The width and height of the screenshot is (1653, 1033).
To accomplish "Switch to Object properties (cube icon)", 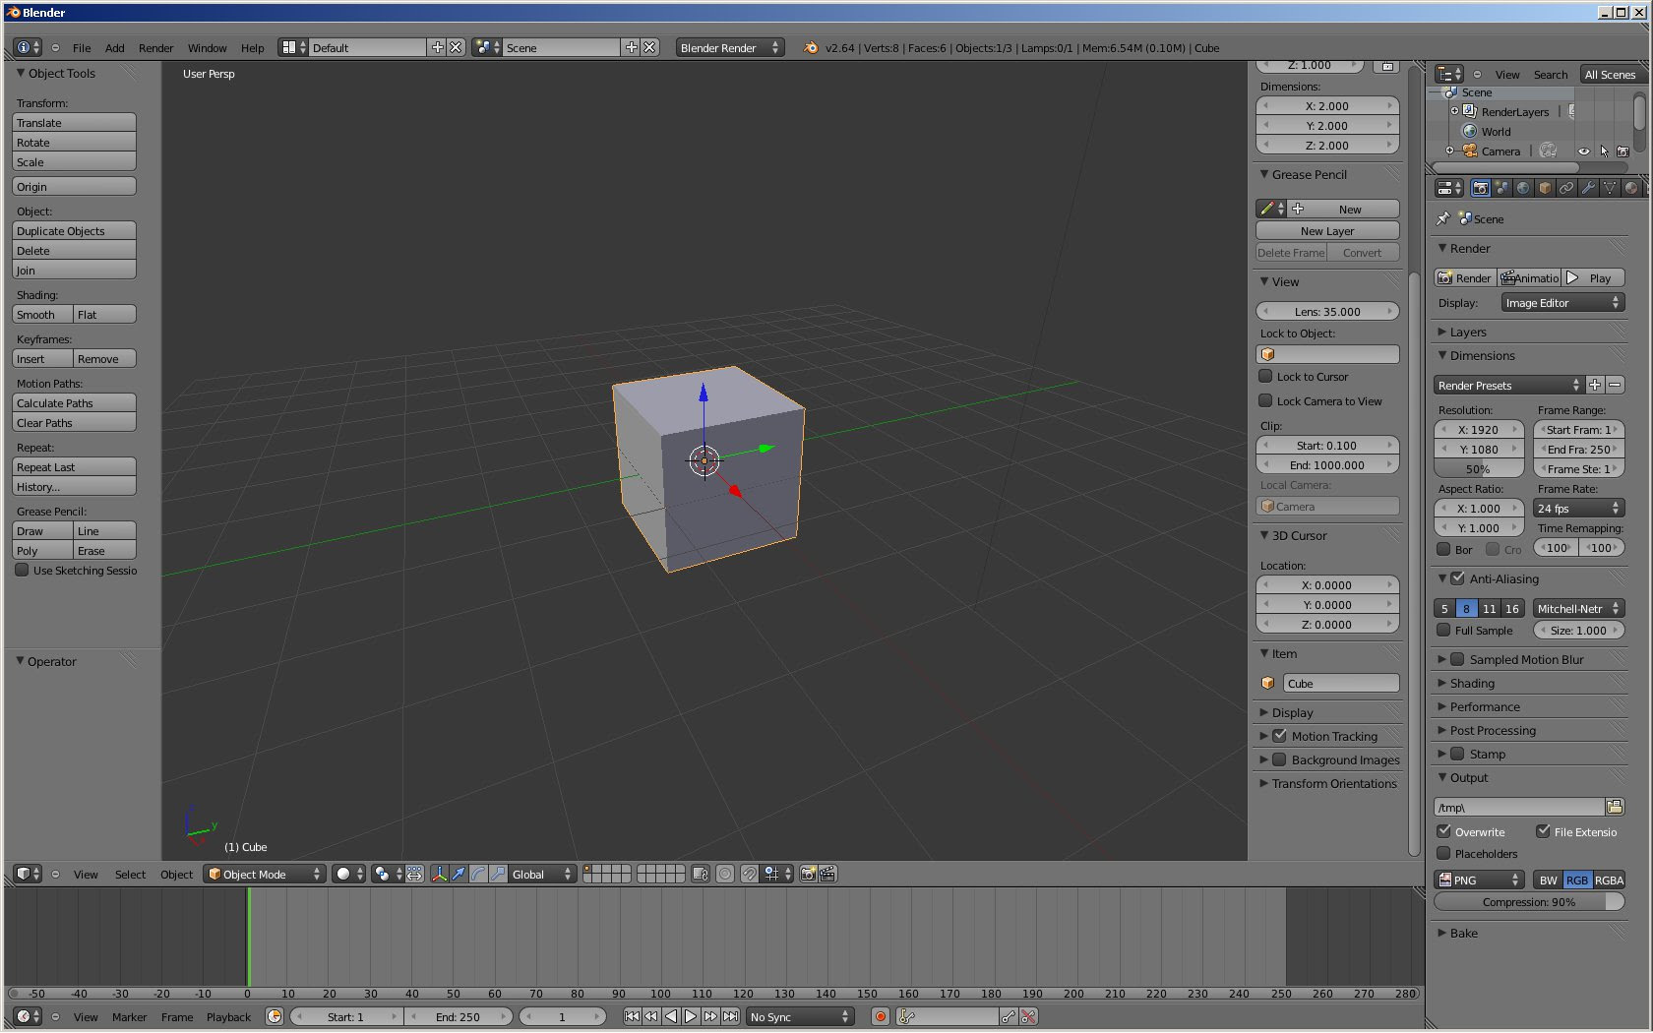I will tap(1545, 187).
